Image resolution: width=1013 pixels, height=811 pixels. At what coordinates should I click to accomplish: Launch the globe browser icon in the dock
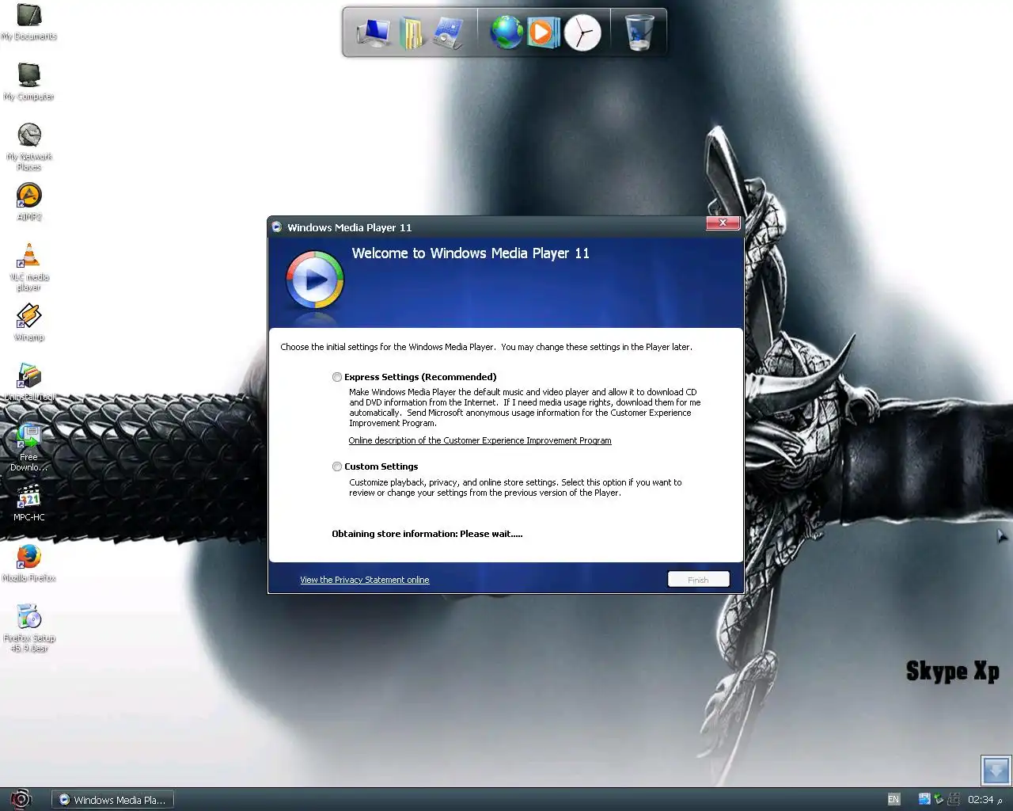point(506,33)
